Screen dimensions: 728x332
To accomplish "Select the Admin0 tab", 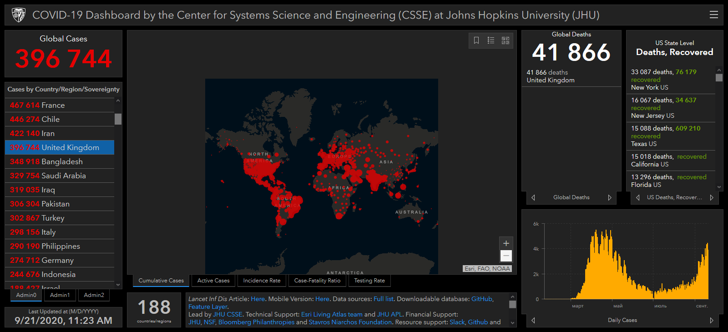I will click(26, 295).
